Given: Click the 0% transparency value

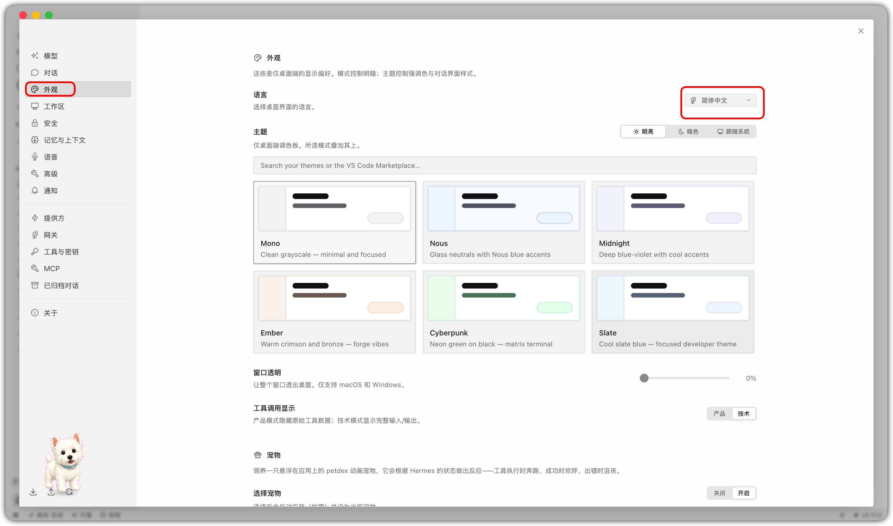Looking at the screenshot, I should coord(751,378).
